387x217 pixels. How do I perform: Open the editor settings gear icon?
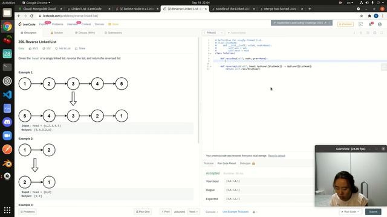point(375,33)
